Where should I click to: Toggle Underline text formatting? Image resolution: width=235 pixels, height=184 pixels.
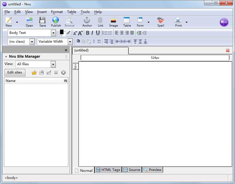[98, 33]
